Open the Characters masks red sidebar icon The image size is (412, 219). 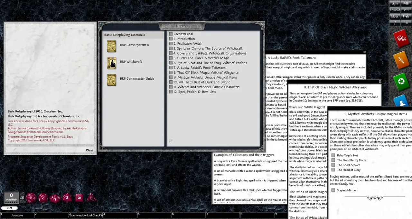(x=401, y=39)
